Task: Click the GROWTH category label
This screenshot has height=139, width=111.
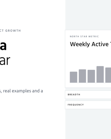Action: point(13,31)
